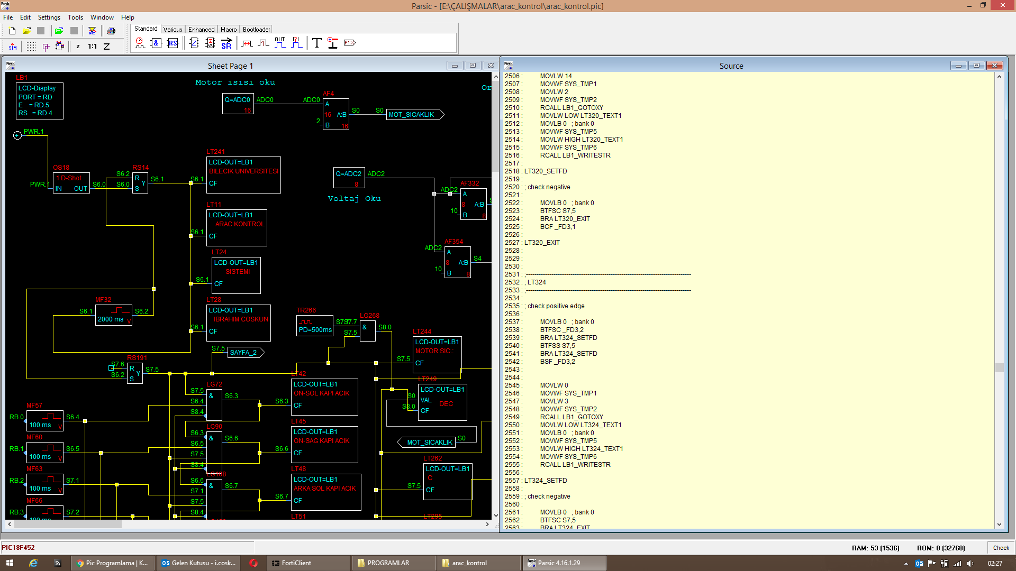This screenshot has width=1016, height=571.
Task: Pick the SR shift register component
Action: click(x=226, y=43)
